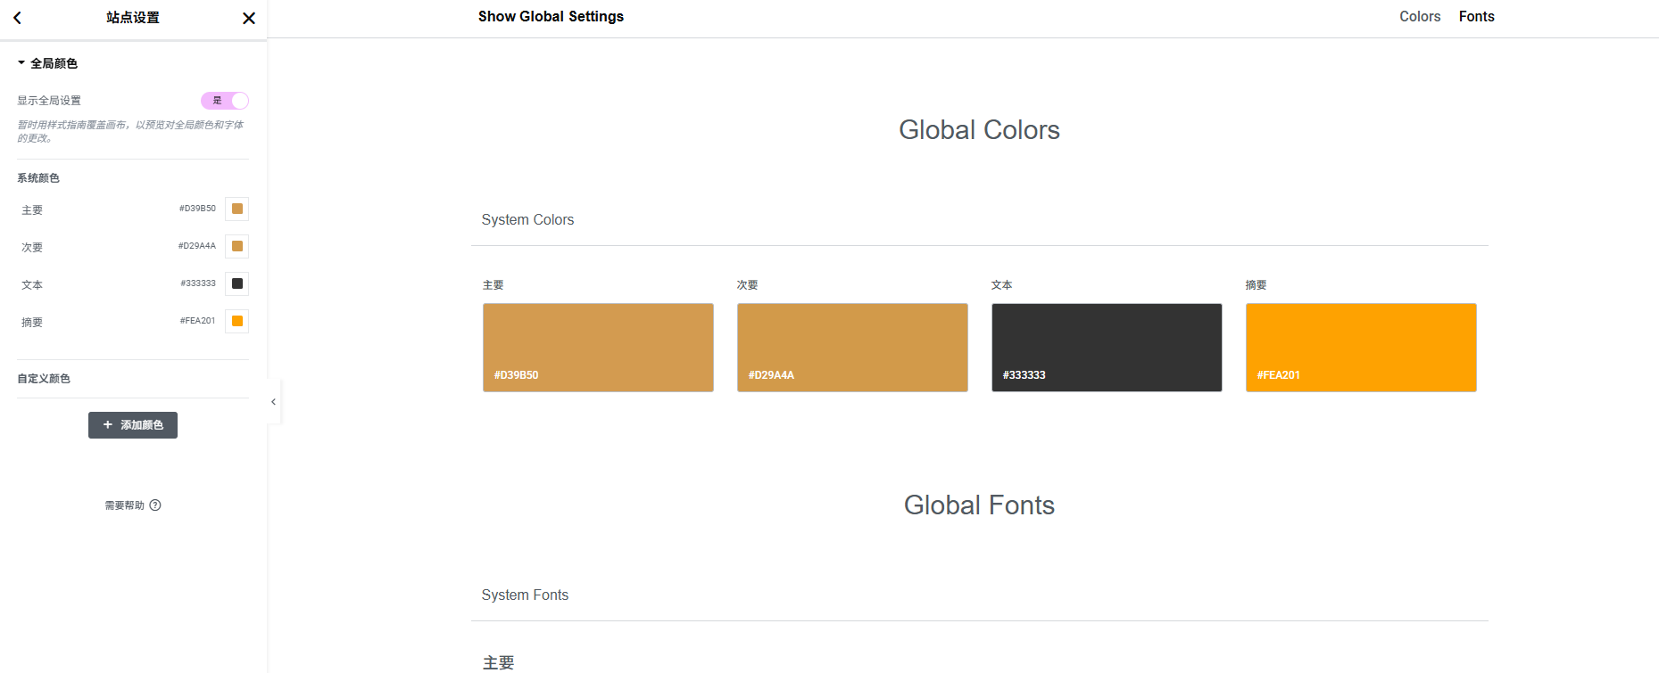
Task: Click the Global Colors heading
Action: [979, 130]
